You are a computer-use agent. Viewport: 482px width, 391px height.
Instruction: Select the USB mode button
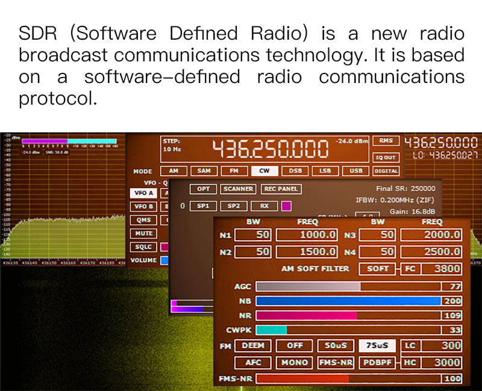click(356, 171)
